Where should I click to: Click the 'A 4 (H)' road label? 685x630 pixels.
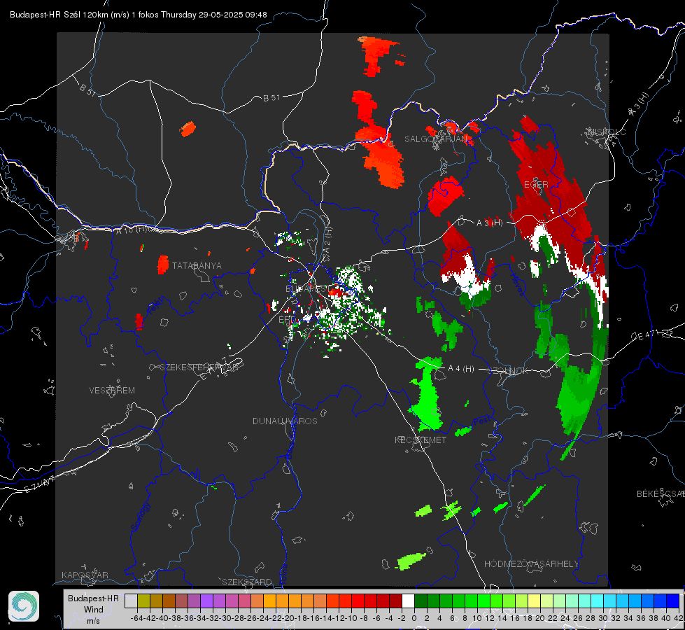pyautogui.click(x=461, y=369)
